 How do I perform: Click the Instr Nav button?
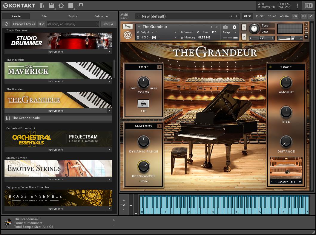click(108, 24)
